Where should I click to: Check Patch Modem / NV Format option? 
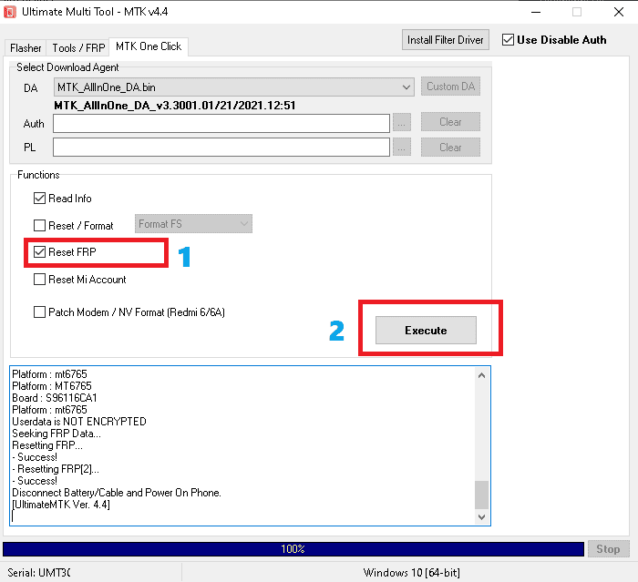coord(39,311)
